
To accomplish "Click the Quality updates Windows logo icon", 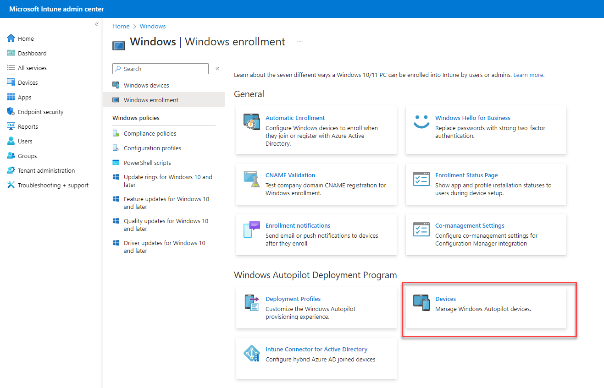I will (116, 221).
